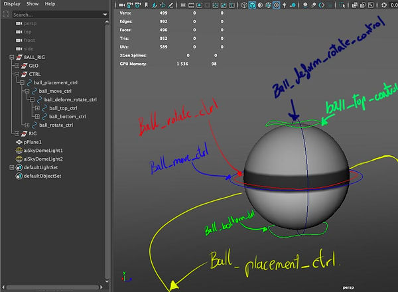Select the side camera in outliner
This screenshot has height=292, width=398.
click(x=29, y=48)
